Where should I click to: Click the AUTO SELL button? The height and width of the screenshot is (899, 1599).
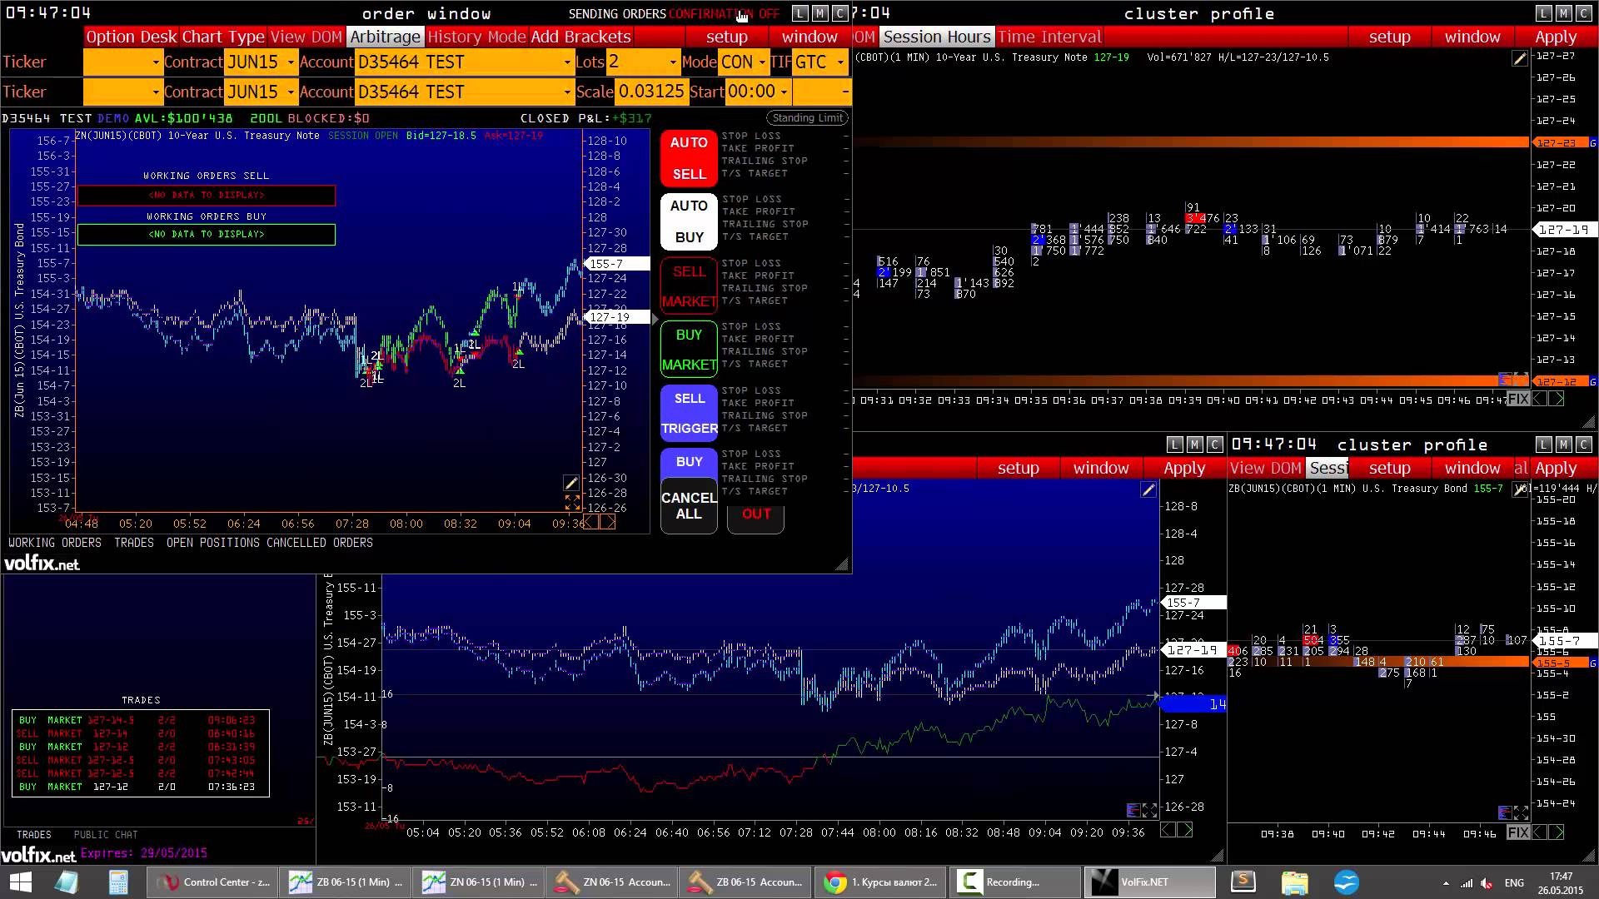(x=689, y=158)
